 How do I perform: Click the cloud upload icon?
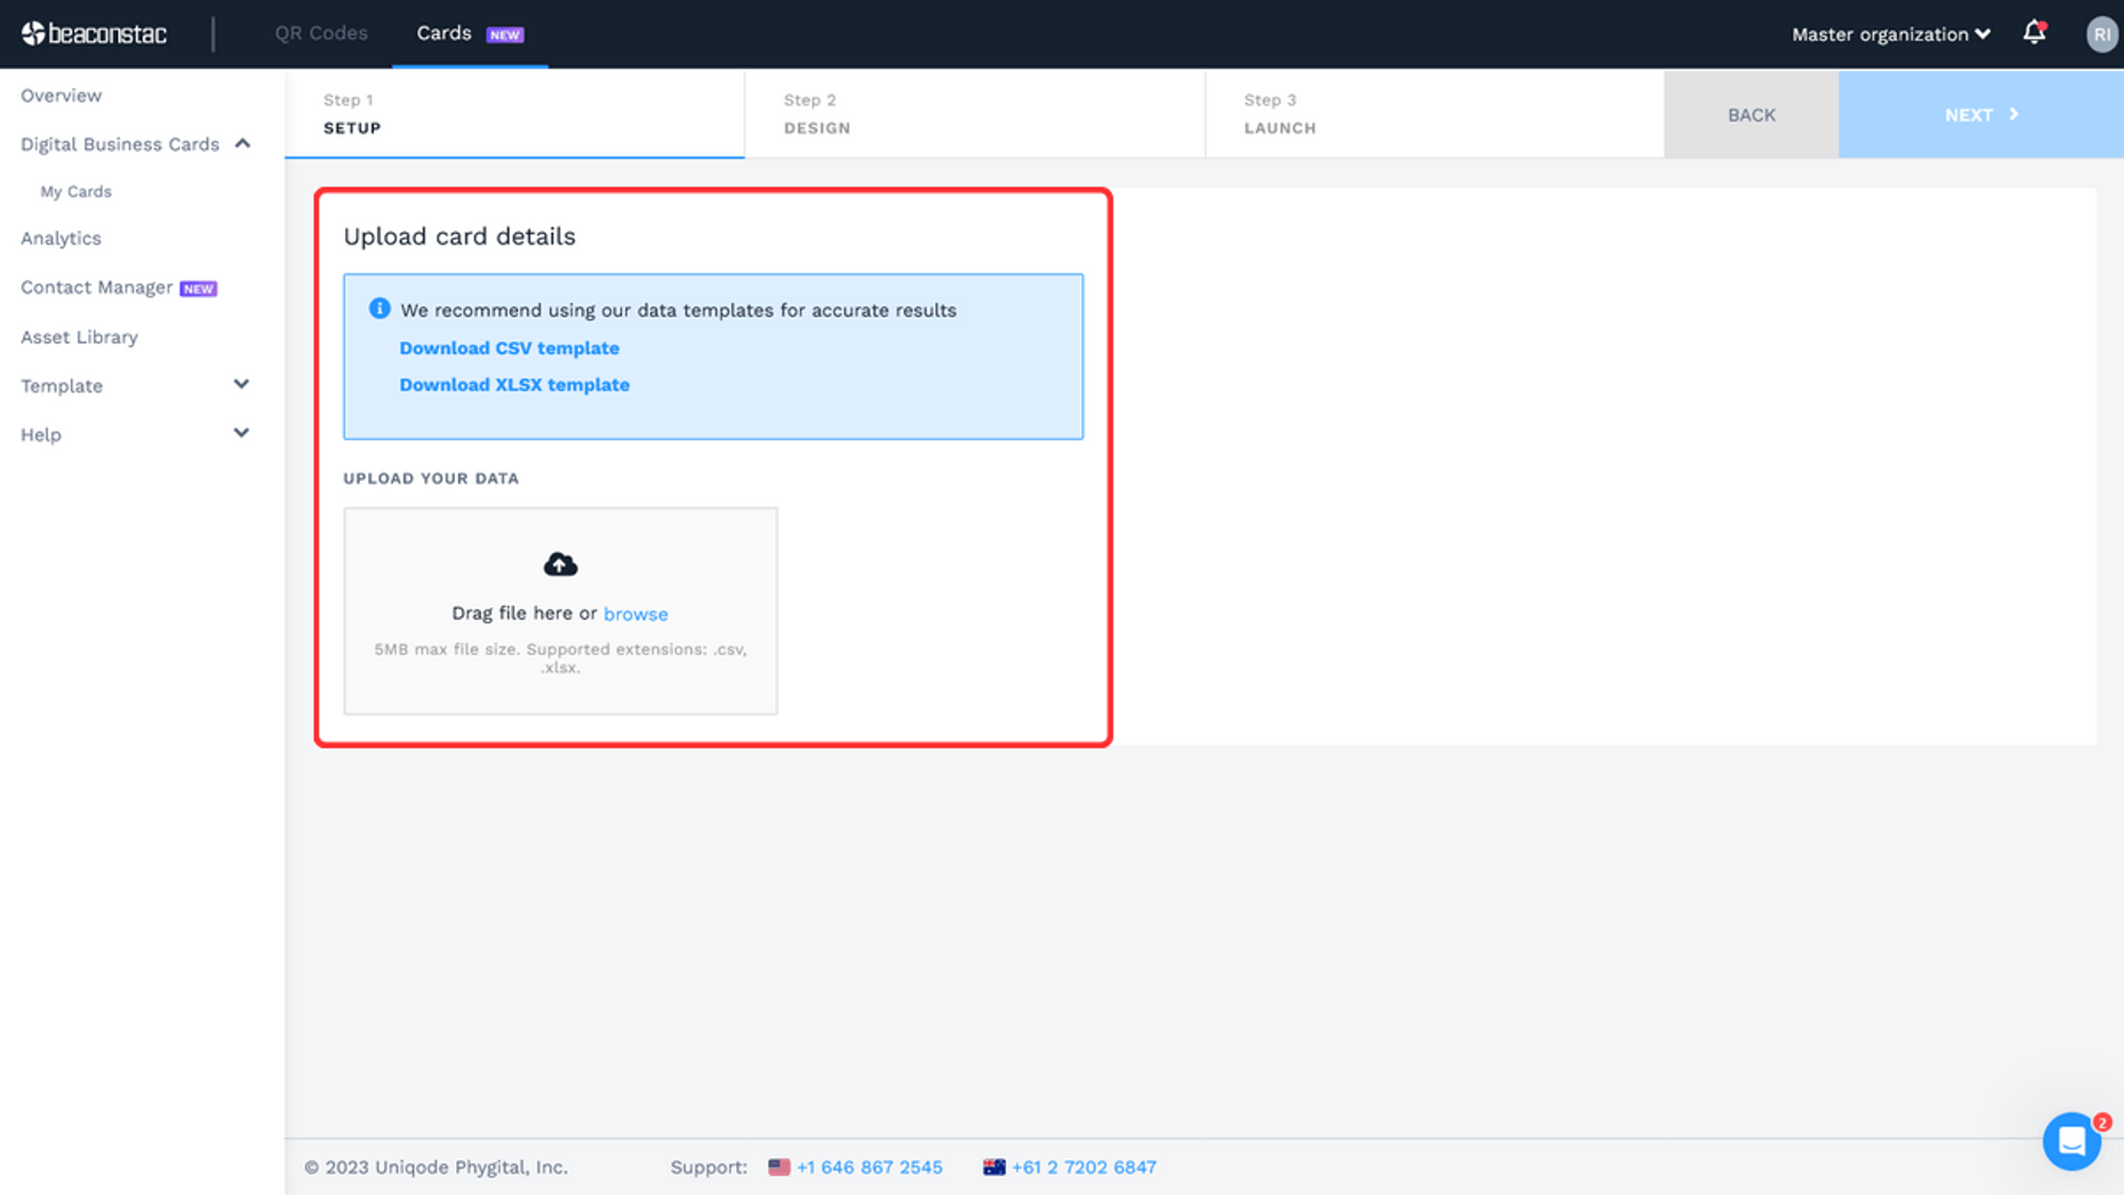(560, 564)
